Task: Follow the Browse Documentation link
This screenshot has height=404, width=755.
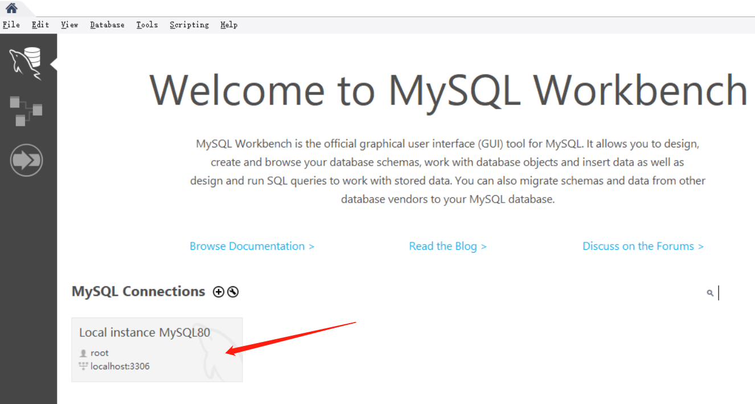Action: (252, 246)
